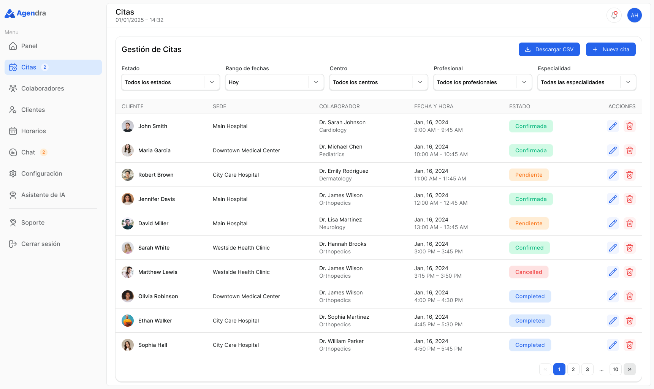Screen dimensions: 654x389
Task: Expand the Especialidad dropdown
Action: 587,82
